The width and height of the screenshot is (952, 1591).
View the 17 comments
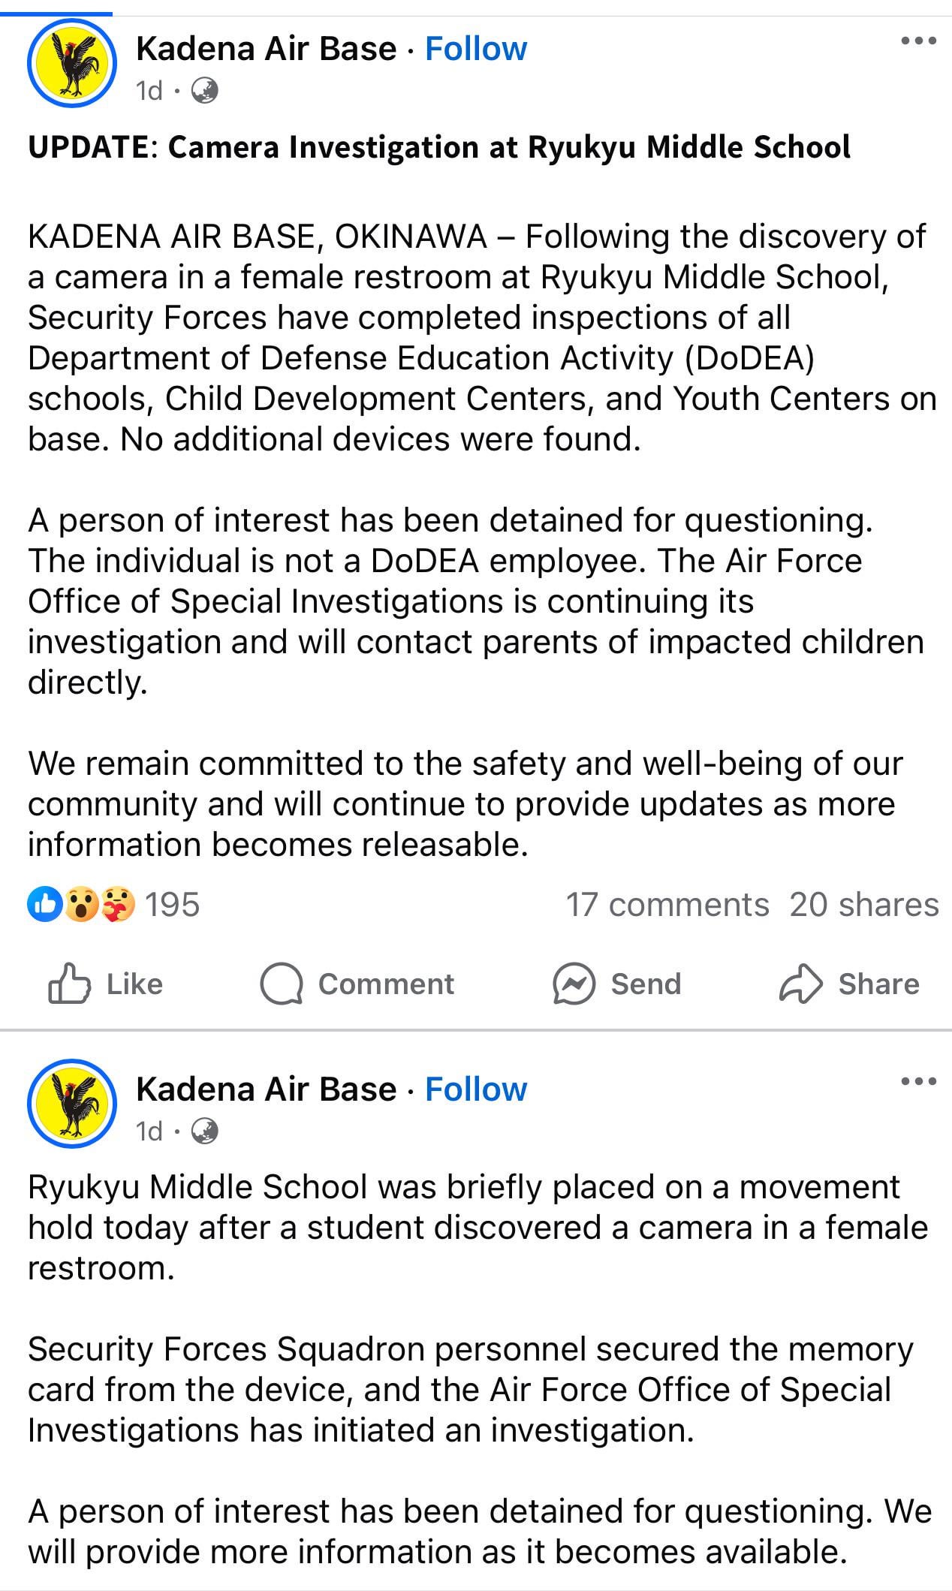pos(667,905)
